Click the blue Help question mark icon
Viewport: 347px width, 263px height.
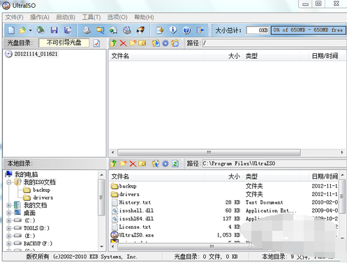[x=186, y=30]
